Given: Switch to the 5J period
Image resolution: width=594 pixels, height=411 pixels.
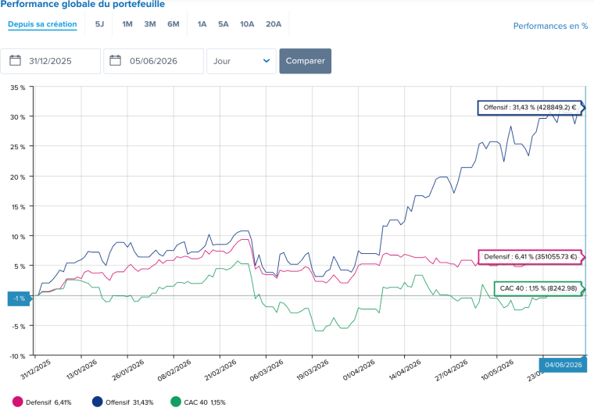Looking at the screenshot, I should click(x=99, y=24).
